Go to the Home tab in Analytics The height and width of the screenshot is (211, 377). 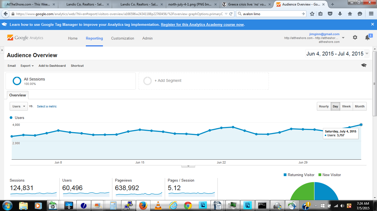(73, 38)
